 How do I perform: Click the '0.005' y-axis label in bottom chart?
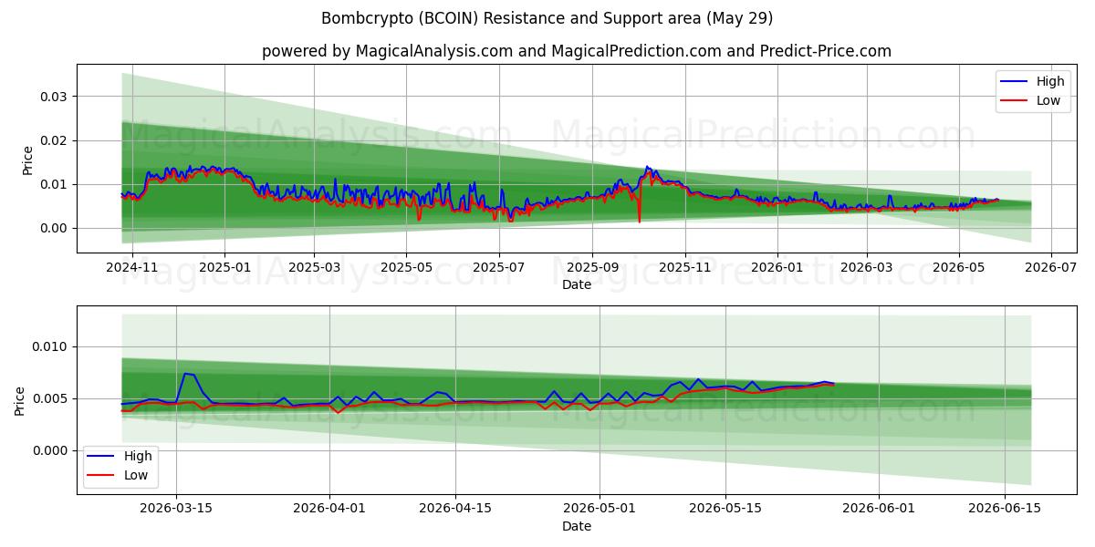point(51,398)
